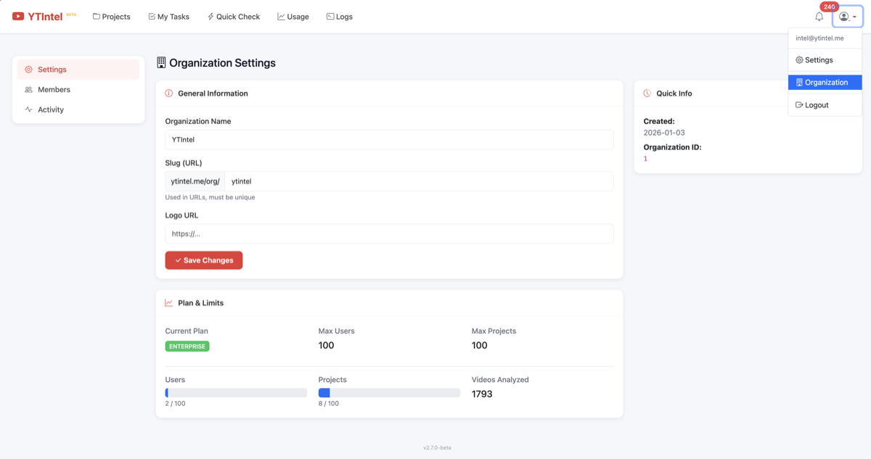Toggle the user account dropdown

[x=847, y=17]
